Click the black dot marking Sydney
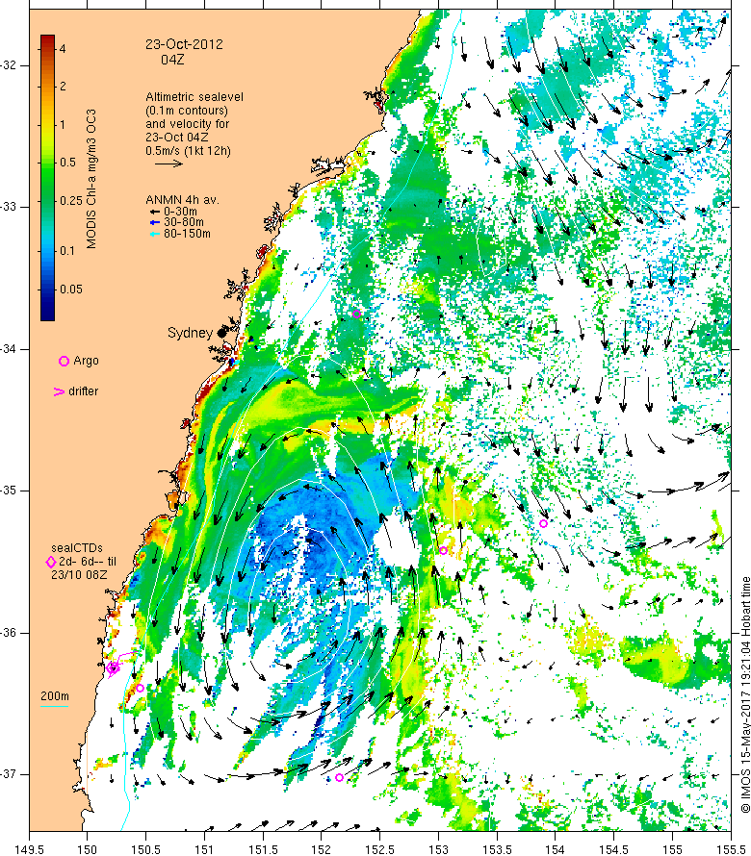Viewport: 751px width, 856px height. (221, 333)
